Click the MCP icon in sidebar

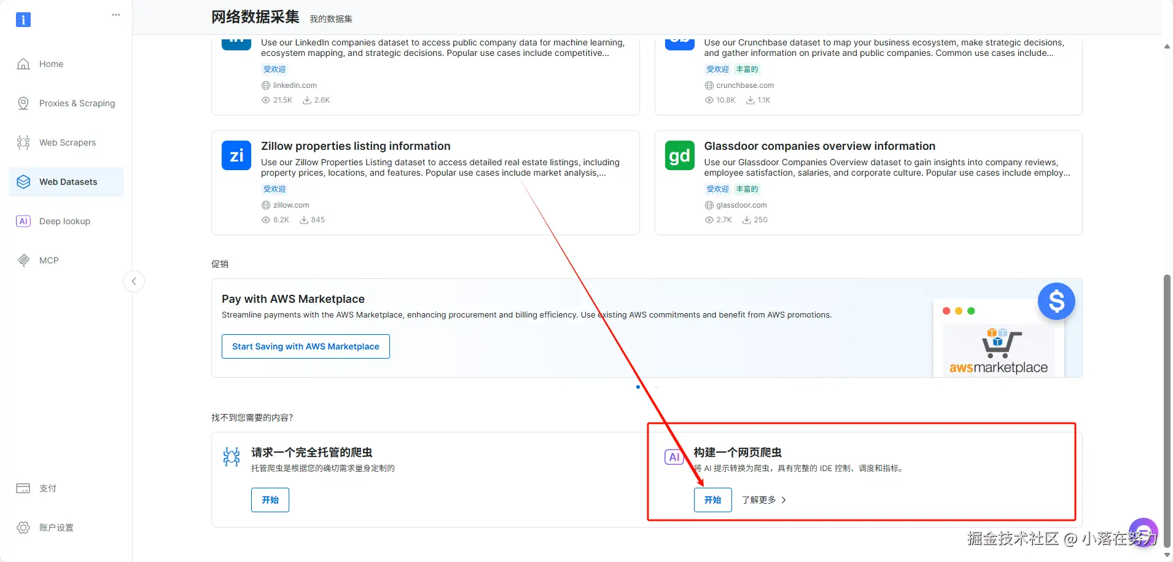point(23,260)
